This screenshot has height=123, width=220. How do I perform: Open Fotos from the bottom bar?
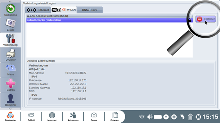(x=94, y=117)
